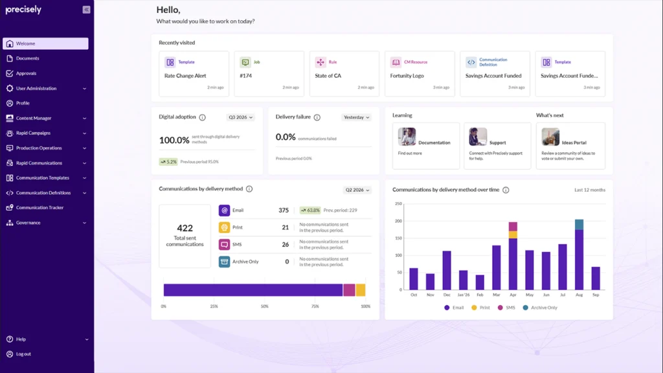Open Delivery failure info icon

coord(317,117)
